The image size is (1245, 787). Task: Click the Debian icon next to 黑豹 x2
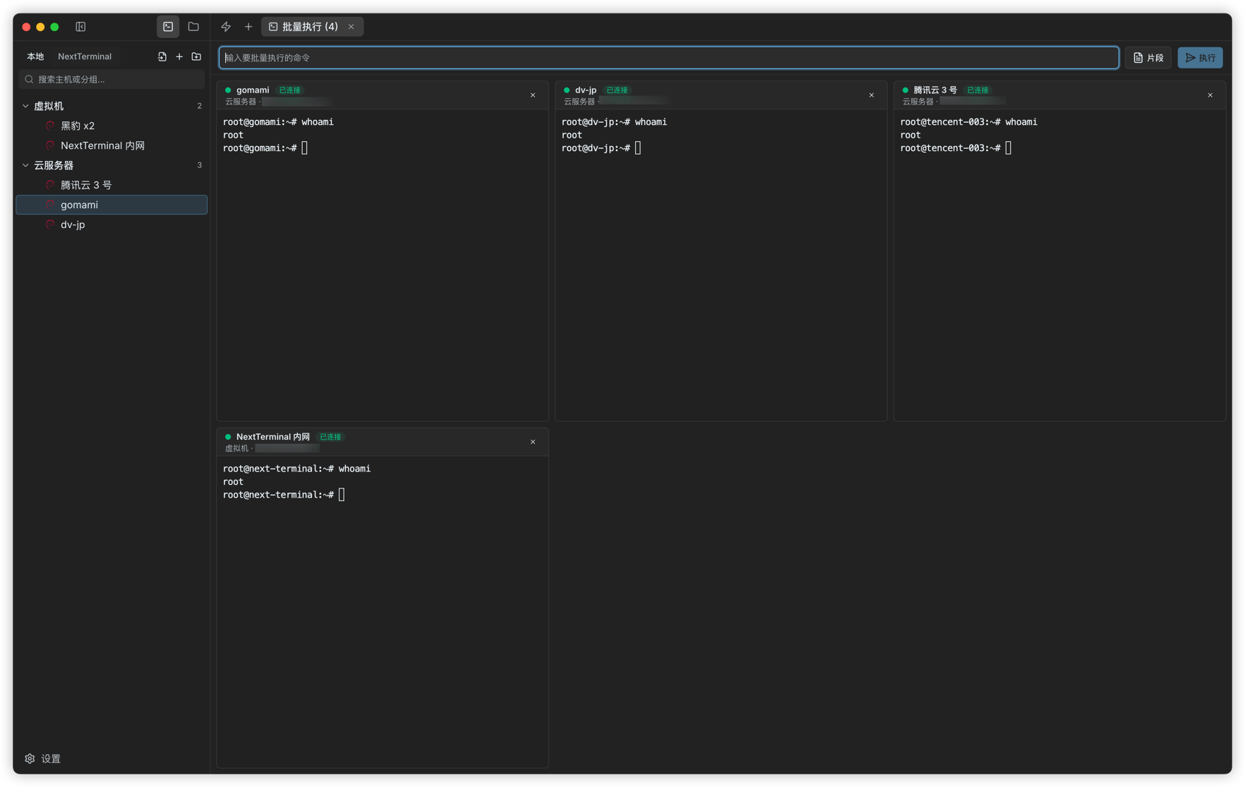pos(50,126)
